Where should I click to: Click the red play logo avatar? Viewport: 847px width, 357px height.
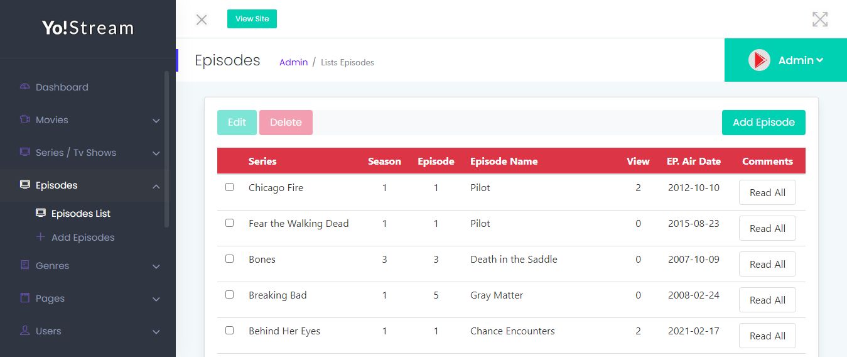point(759,60)
